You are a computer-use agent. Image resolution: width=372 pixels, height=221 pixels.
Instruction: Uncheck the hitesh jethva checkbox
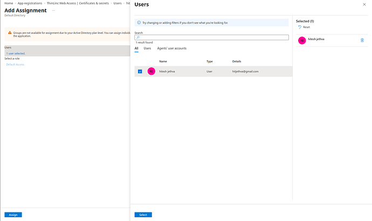[140, 71]
